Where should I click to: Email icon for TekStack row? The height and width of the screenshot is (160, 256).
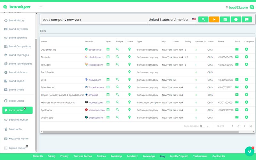(x=237, y=64)
